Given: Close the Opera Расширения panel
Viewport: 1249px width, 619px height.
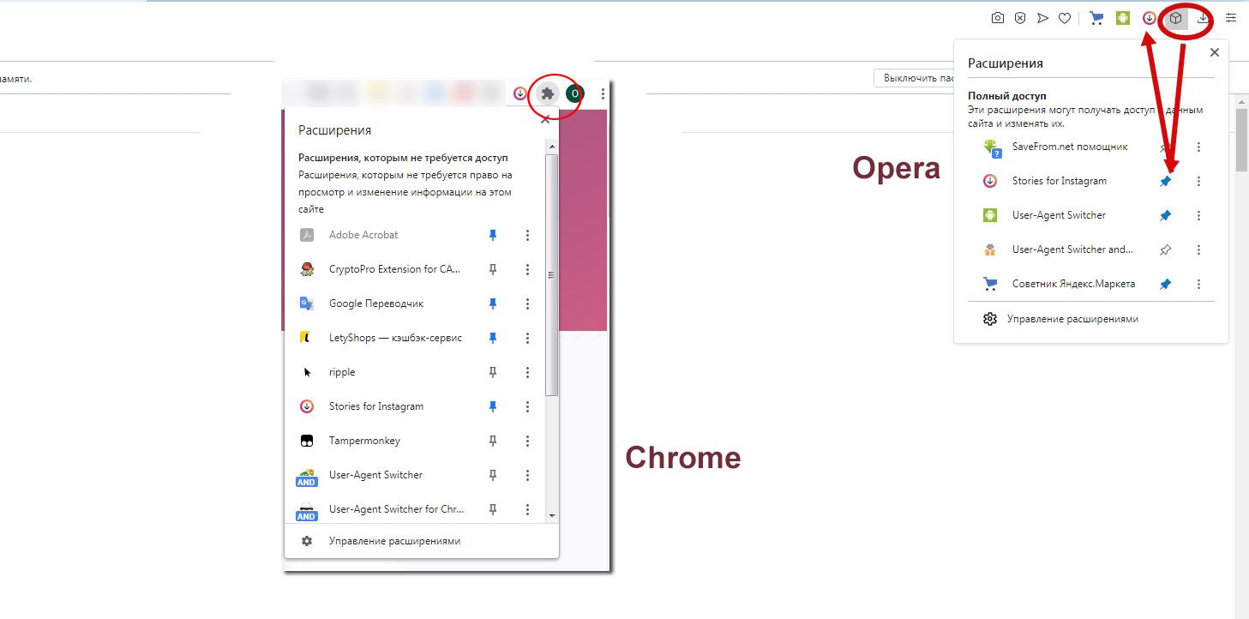Looking at the screenshot, I should point(1214,53).
